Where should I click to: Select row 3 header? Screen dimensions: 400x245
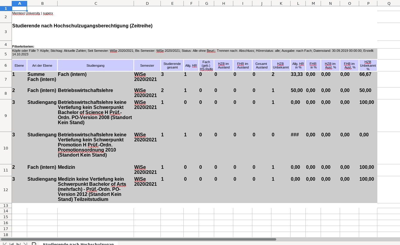[6, 32]
